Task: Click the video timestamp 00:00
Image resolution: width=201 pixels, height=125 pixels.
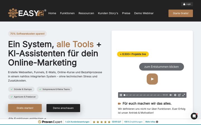Action: point(165,95)
